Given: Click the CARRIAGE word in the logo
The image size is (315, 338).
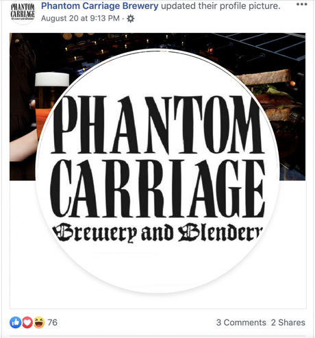Looking at the screenshot, I should (157, 188).
